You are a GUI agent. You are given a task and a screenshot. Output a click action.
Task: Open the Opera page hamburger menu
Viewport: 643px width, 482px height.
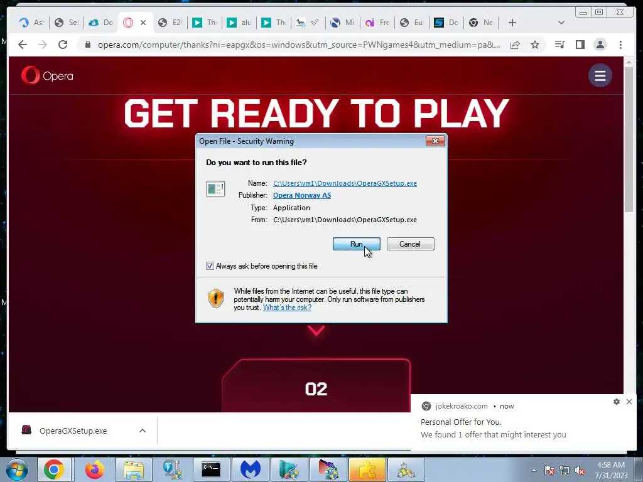tap(600, 75)
